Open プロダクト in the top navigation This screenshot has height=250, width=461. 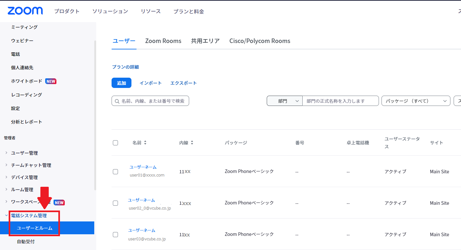click(67, 11)
